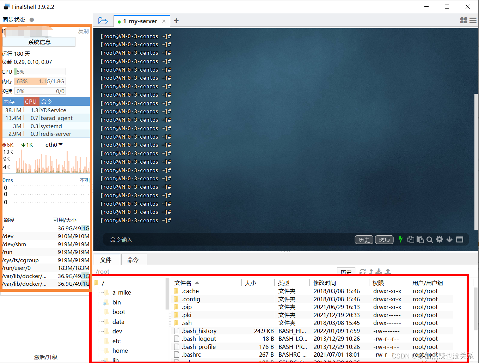This screenshot has width=479, height=363.
Task: Close the my-server tab
Action: 164,21
